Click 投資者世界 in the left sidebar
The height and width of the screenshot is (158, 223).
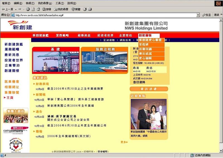tap(14, 60)
